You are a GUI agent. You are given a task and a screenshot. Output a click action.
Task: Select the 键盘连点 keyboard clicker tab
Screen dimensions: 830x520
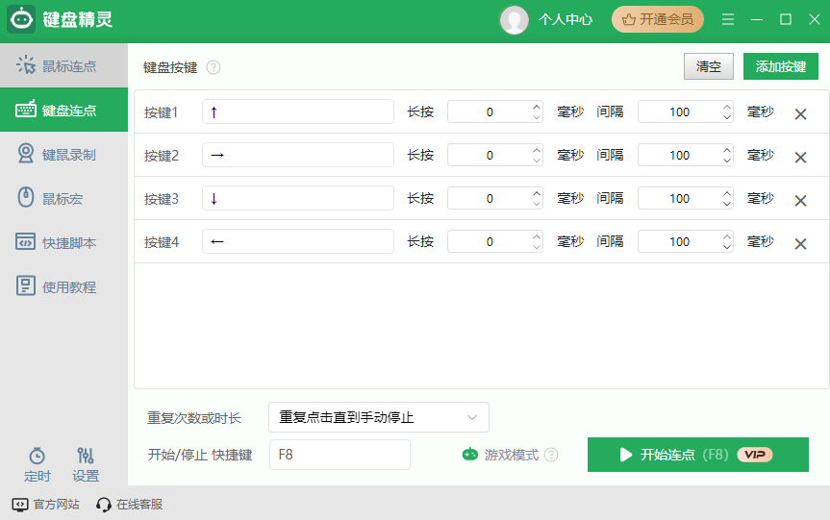pyautogui.click(x=64, y=110)
